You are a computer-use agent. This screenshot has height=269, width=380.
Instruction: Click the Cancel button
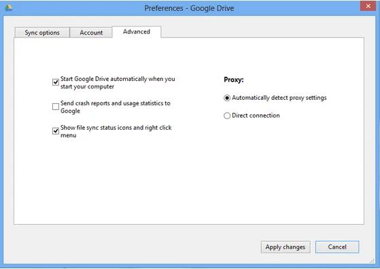[337, 247]
